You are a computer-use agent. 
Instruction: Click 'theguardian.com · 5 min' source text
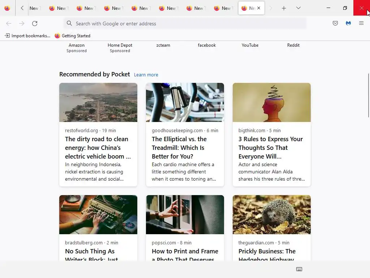(x=264, y=243)
